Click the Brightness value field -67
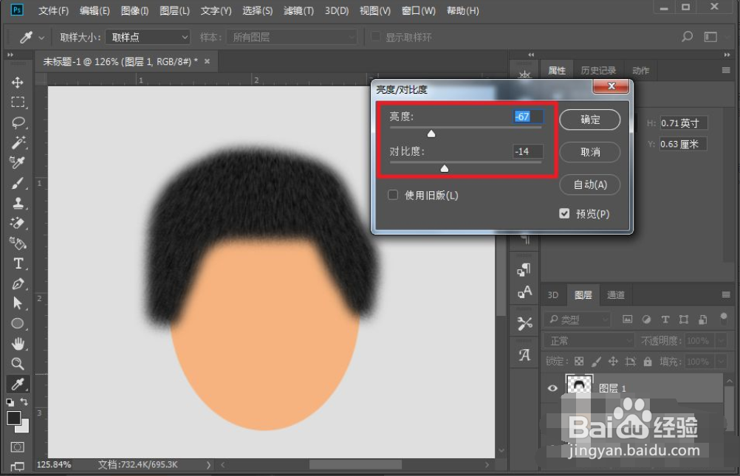The image size is (740, 476). 527,117
